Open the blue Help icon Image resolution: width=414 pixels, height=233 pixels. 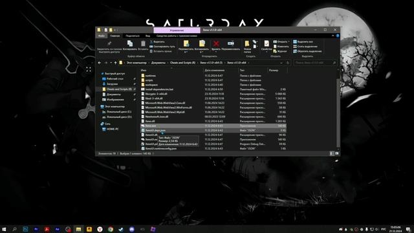338,36
